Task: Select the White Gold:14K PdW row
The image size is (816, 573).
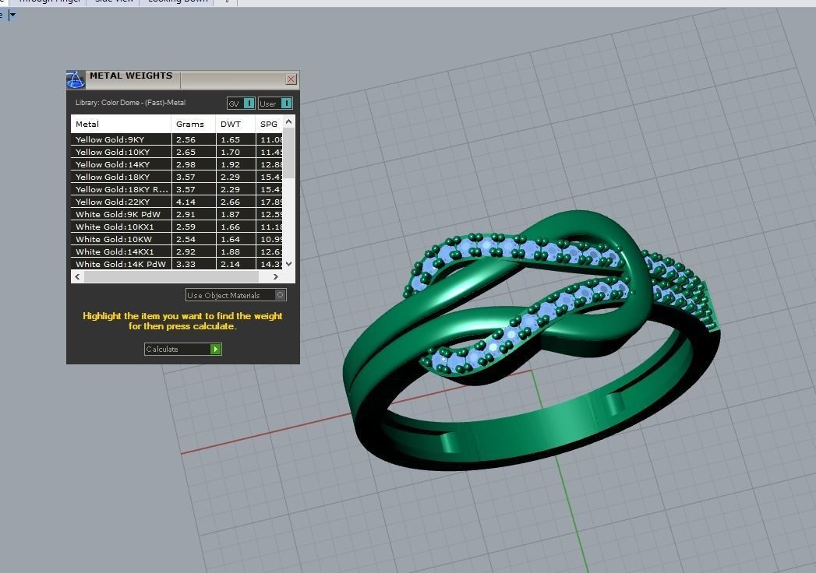Action: pos(176,264)
